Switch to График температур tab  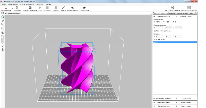point(14,13)
